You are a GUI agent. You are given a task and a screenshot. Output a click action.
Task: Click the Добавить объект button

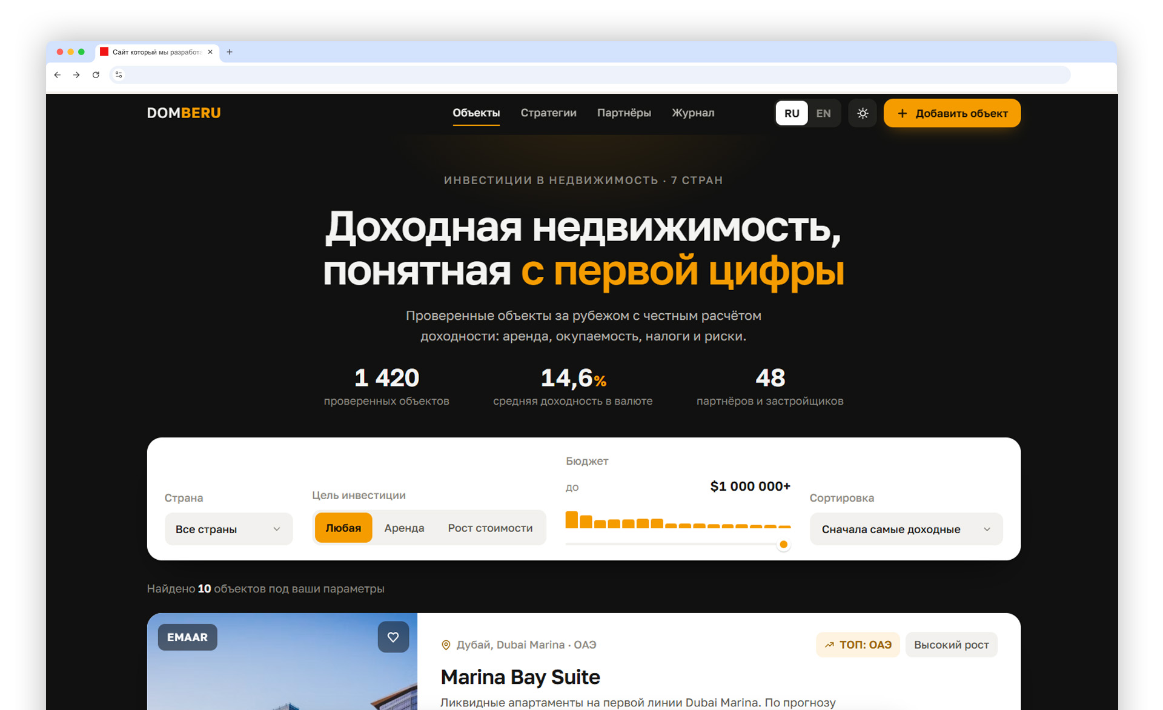point(952,113)
